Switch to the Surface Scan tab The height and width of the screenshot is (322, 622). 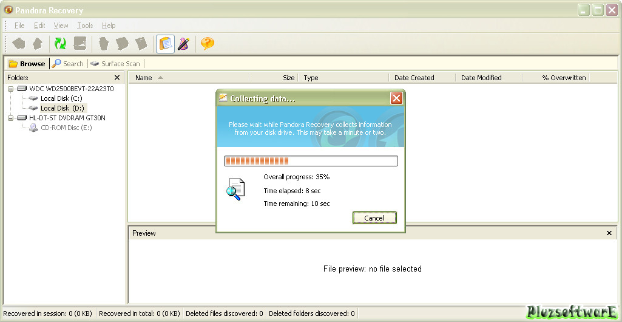point(115,64)
